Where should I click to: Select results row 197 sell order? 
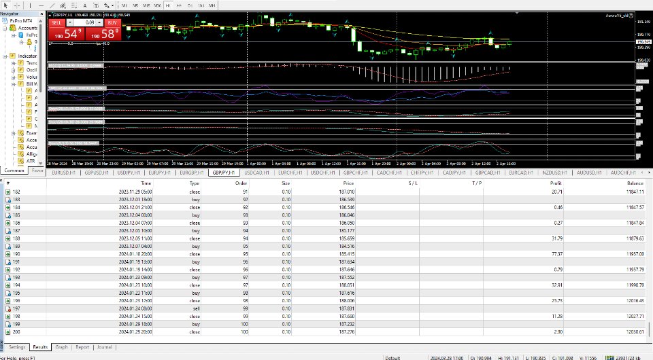(325, 308)
